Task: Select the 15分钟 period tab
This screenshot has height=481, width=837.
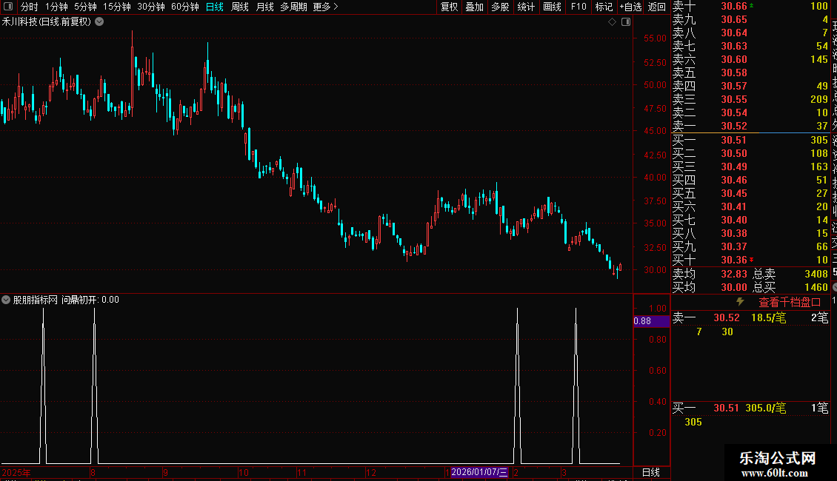Action: click(117, 7)
